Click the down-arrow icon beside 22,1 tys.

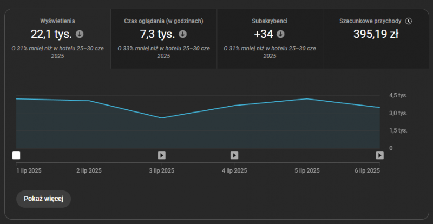coord(80,34)
